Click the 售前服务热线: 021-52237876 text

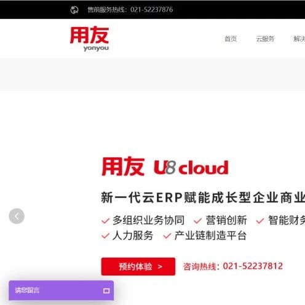pos(130,10)
